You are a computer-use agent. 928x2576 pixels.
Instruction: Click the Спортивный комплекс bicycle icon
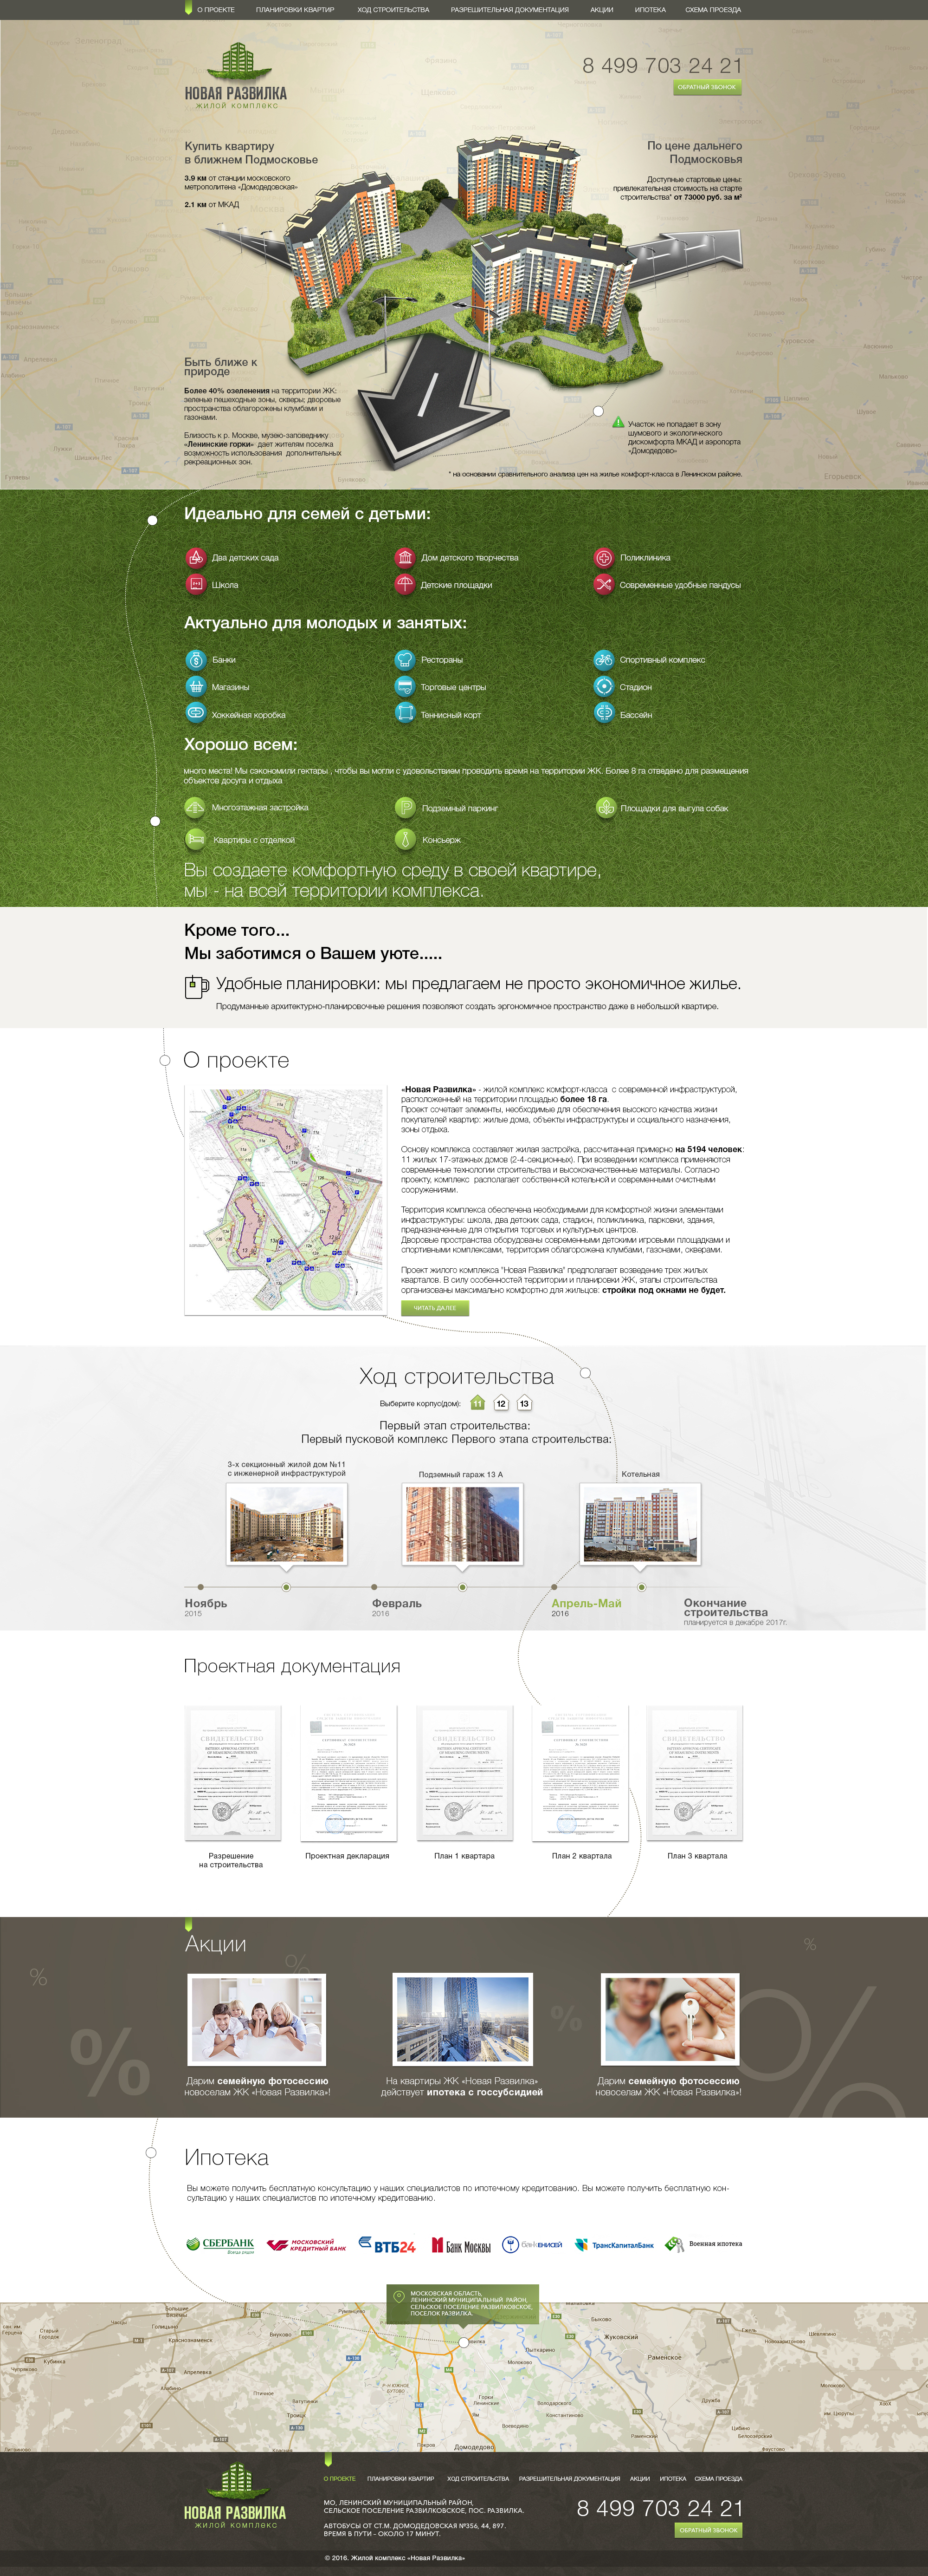(603, 659)
